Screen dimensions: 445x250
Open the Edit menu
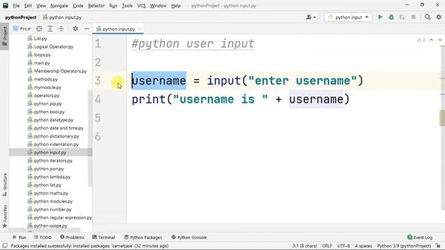tap(28, 6)
